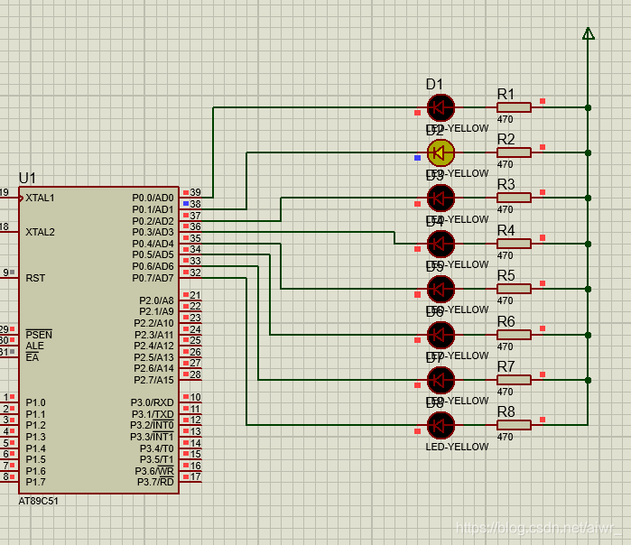Viewport: 631px width, 545px height.
Task: Click the P2.0/A8 pin label
Action: coord(156,300)
